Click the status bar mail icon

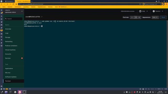4,89
